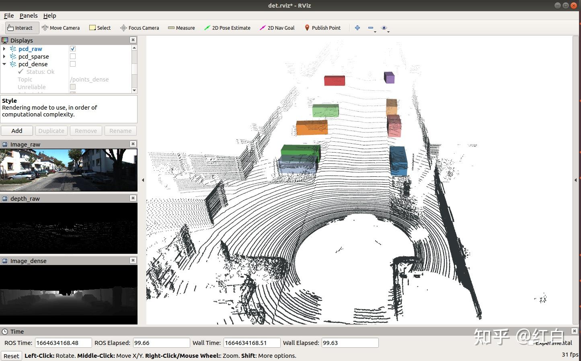Collapse the pcd_dense tree item
The image size is (581, 361).
(4, 64)
